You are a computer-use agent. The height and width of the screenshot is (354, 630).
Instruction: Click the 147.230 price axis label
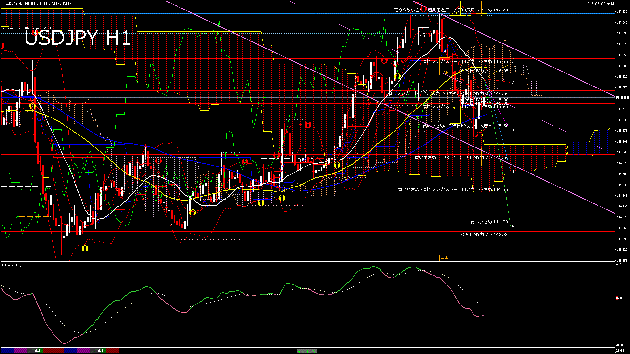click(622, 12)
